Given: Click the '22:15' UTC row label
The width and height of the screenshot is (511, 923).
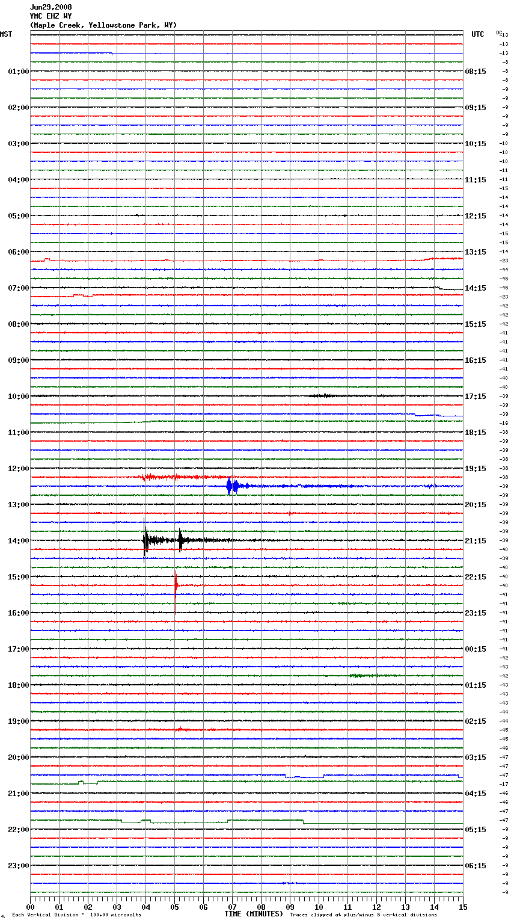Looking at the screenshot, I should pyautogui.click(x=476, y=577).
